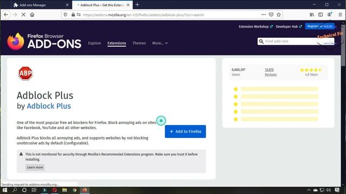Image resolution: width=346 pixels, height=194 pixels.
Task: Click the volume tray icon
Action: [x=328, y=190]
